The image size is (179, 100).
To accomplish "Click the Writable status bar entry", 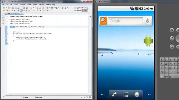I will tap(25, 97).
